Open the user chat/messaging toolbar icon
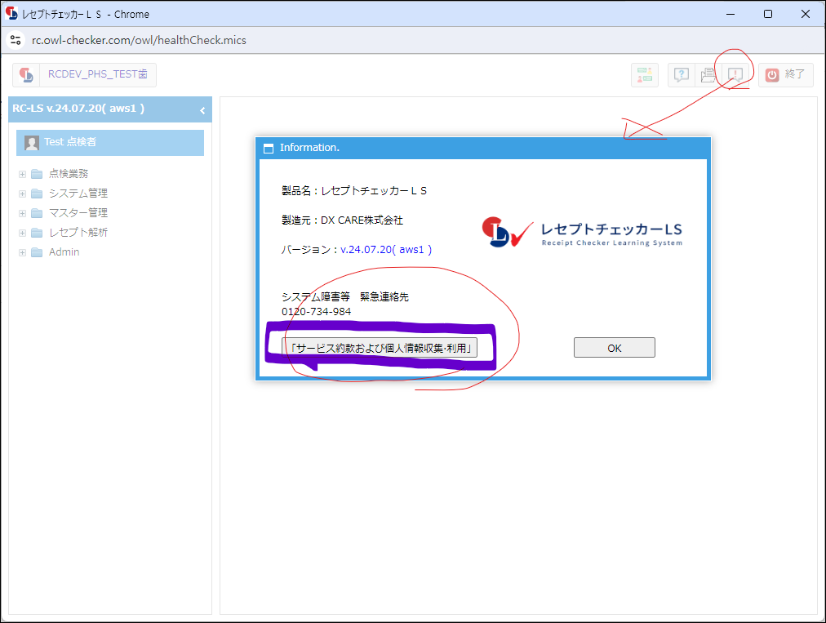826x623 pixels. 645,75
